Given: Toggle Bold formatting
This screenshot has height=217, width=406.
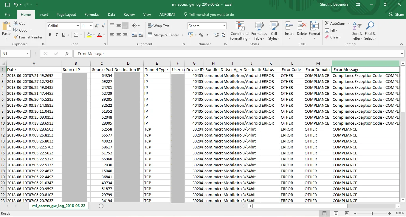Looking at the screenshot, I should [x=50, y=35].
